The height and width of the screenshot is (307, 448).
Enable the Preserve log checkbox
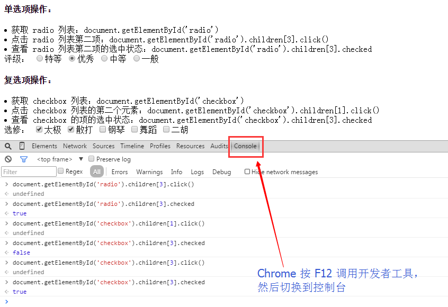92,158
